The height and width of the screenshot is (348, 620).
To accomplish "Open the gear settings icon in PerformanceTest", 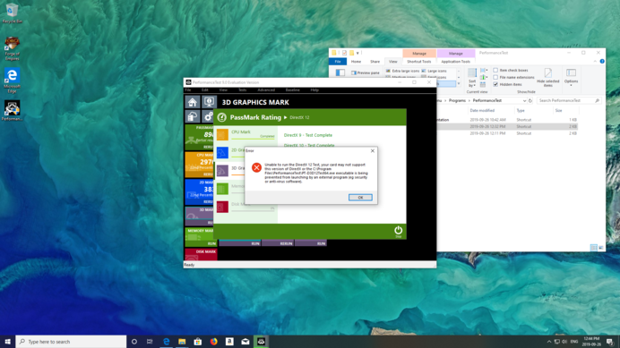I will (208, 116).
